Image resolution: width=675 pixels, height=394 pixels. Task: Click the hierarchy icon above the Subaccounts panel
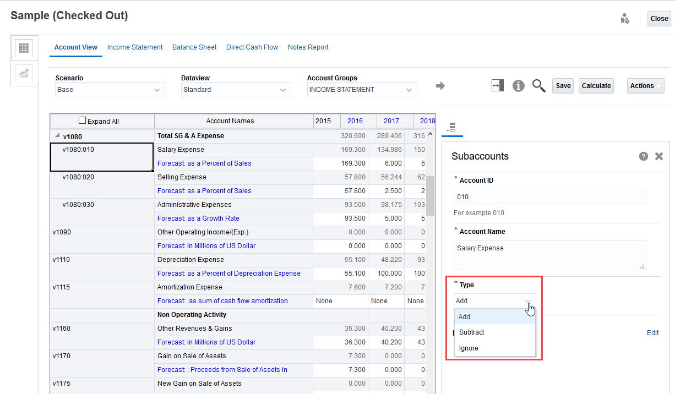pyautogui.click(x=452, y=128)
